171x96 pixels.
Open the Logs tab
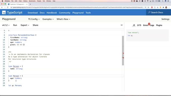152,25
